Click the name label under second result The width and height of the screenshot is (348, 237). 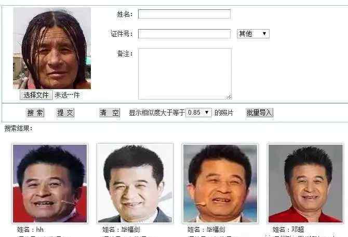click(121, 229)
